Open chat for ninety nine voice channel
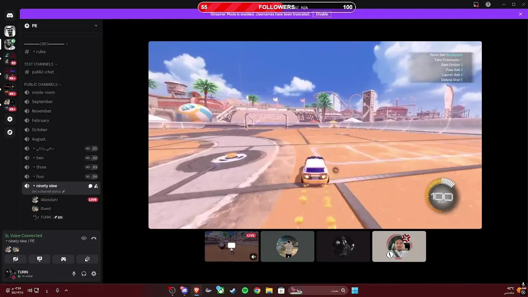 [x=90, y=186]
